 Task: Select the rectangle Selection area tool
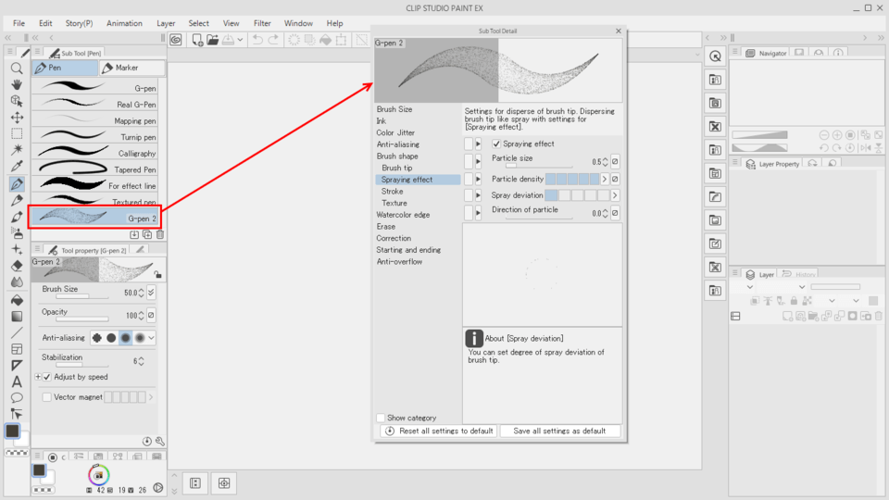pyautogui.click(x=17, y=133)
